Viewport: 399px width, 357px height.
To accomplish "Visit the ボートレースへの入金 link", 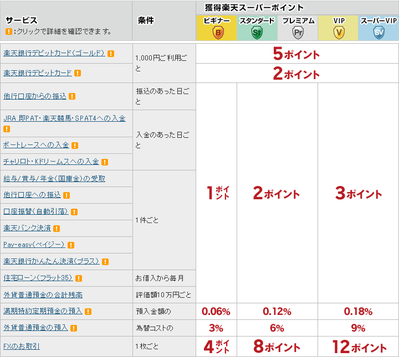I will [x=36, y=145].
